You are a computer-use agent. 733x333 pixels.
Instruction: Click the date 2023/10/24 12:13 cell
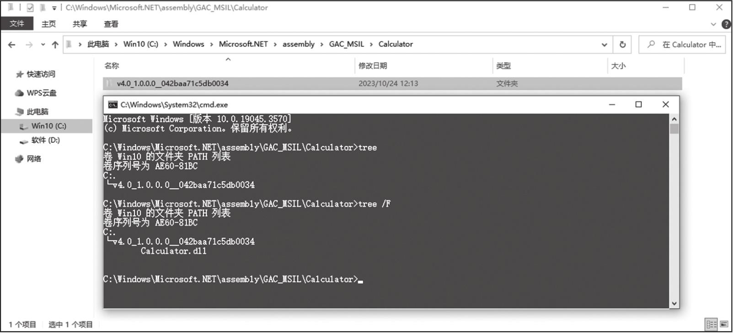[x=388, y=83]
